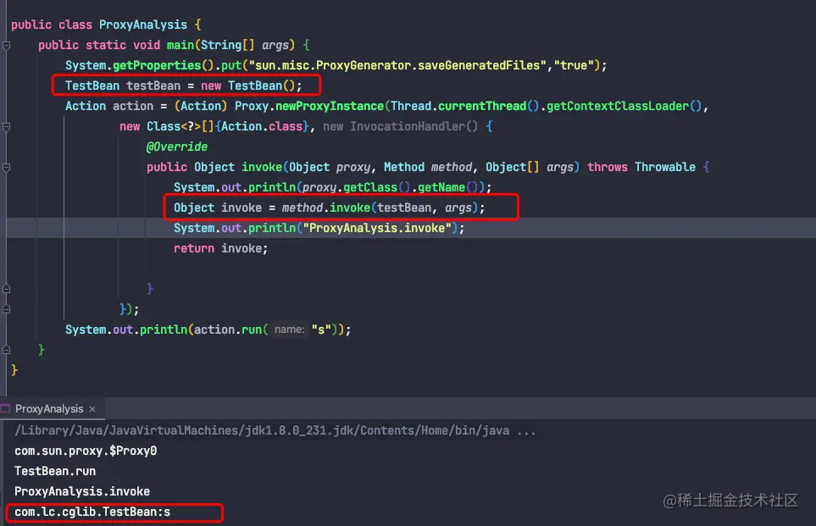
Task: Click fold end marker of main method
Action: pyautogui.click(x=6, y=350)
